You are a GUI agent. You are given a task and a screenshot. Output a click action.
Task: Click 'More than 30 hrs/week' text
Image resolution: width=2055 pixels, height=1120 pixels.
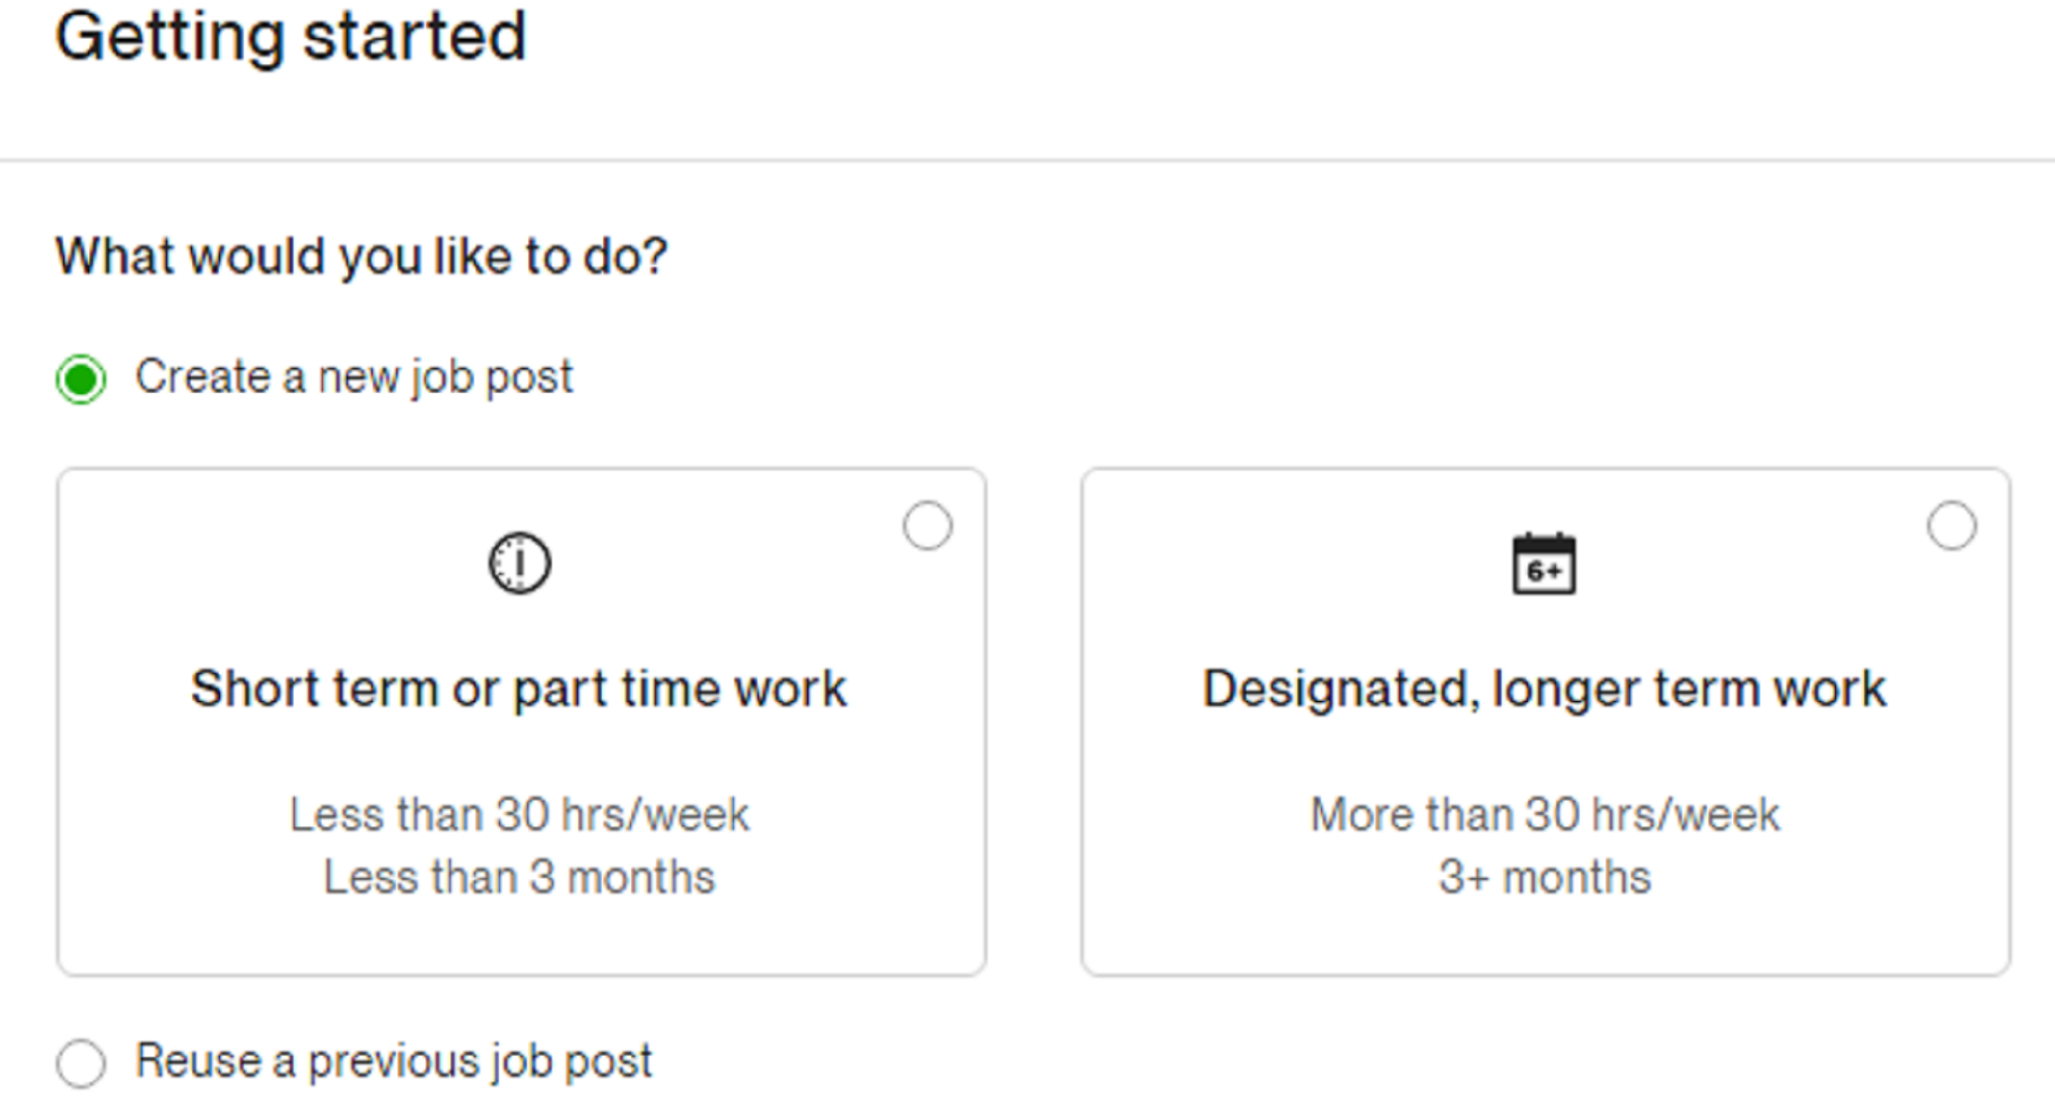tap(1544, 814)
